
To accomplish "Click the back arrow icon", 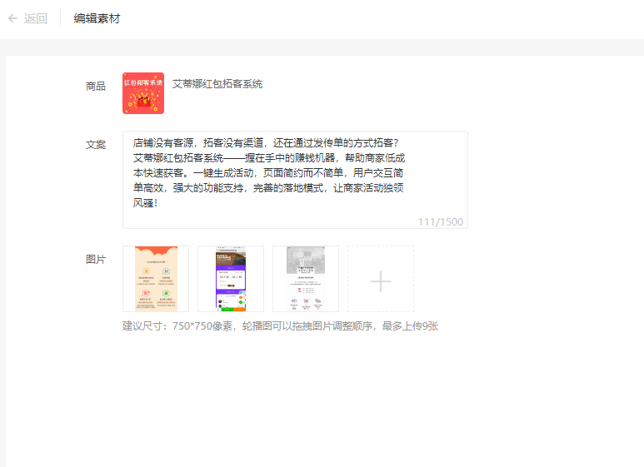I will coord(12,18).
